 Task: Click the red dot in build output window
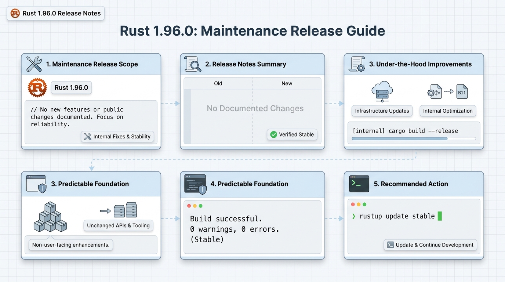pyautogui.click(x=189, y=206)
